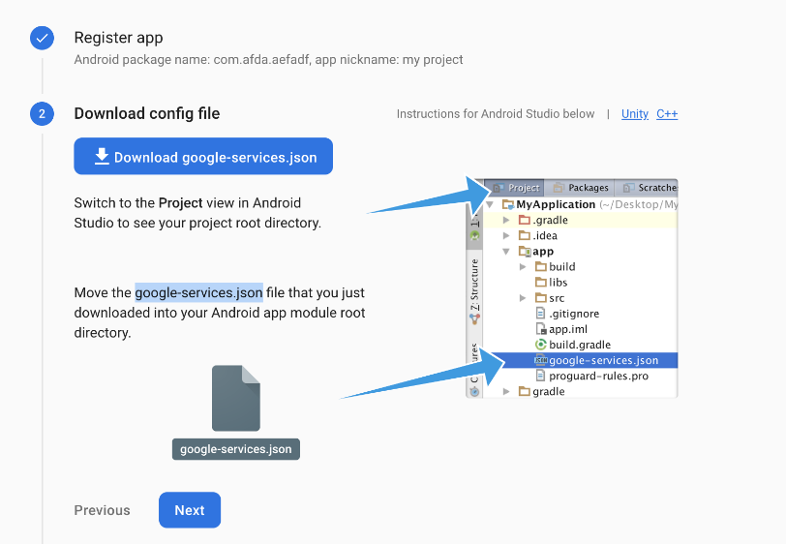Expand the build folder arrow
786x544 pixels.
(523, 267)
